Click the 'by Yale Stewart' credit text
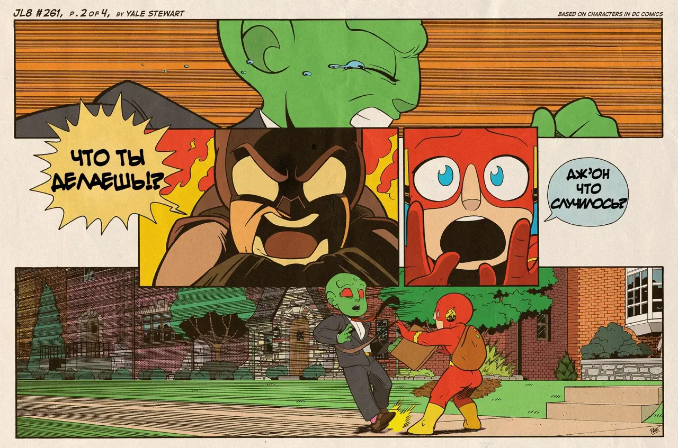The height and width of the screenshot is (448, 678). point(150,14)
